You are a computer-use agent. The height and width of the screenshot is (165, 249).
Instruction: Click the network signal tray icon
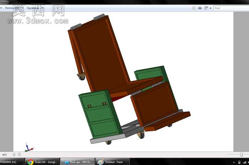coord(245,162)
